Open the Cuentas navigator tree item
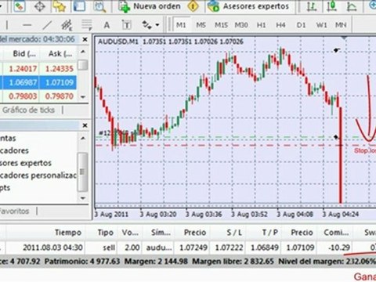 click(x=8, y=138)
